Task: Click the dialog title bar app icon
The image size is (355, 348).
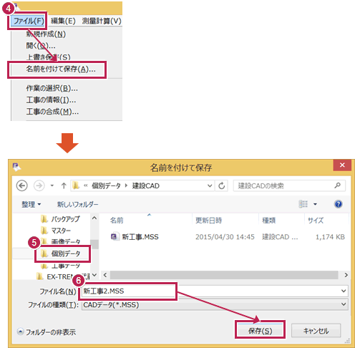Action: (16, 167)
